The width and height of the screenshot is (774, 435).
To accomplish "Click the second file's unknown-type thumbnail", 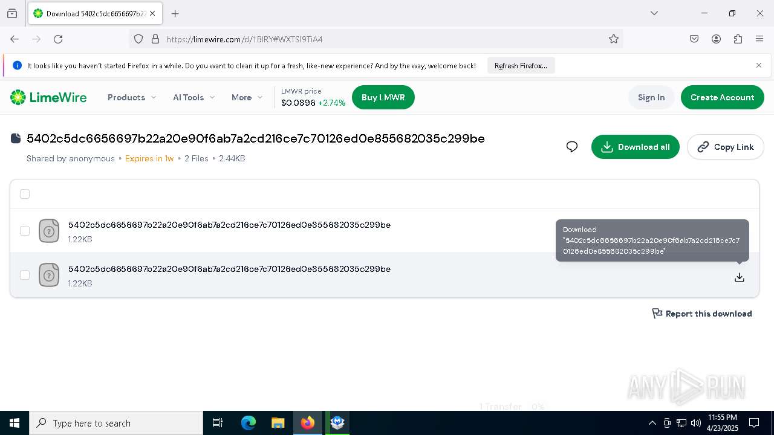I will [x=49, y=275].
